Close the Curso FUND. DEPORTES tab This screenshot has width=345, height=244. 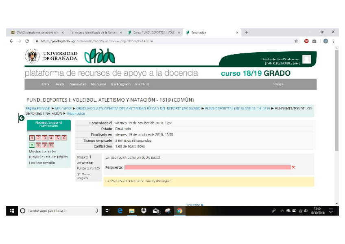[x=179, y=33]
